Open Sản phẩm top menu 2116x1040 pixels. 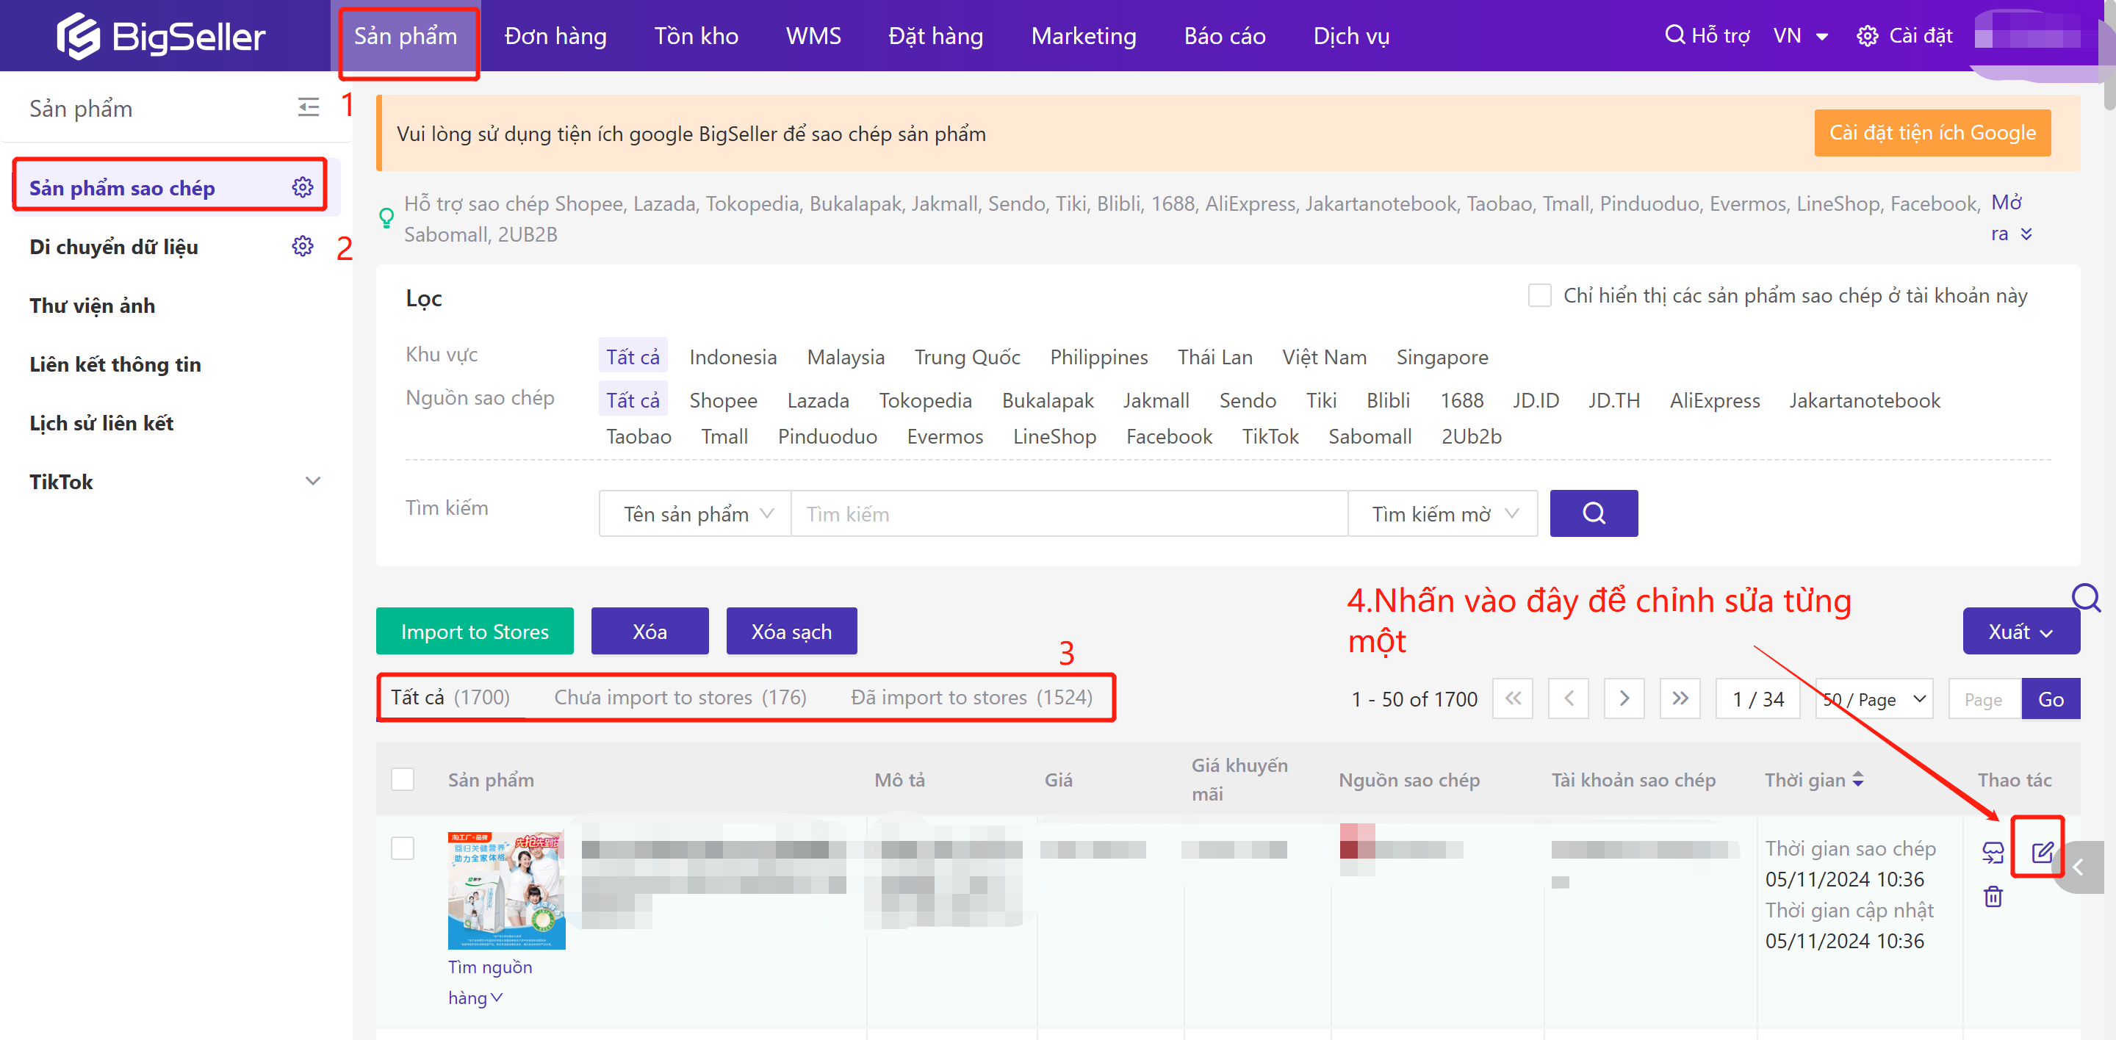click(406, 36)
